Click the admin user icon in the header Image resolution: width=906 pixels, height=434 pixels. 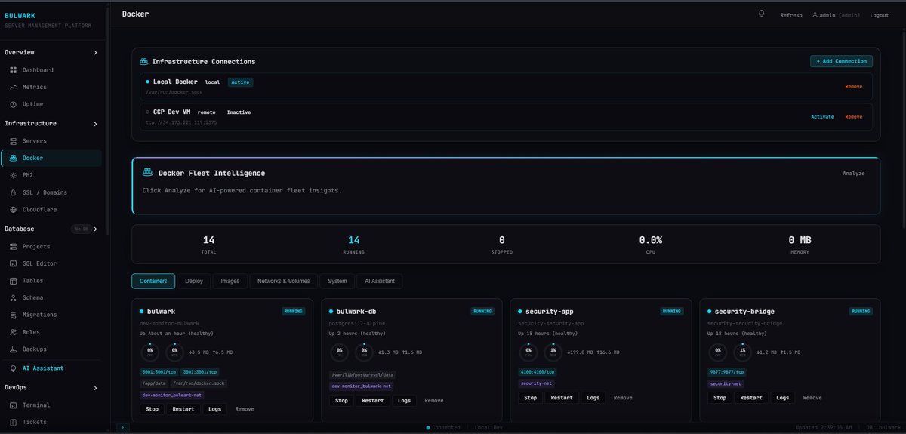coord(815,15)
